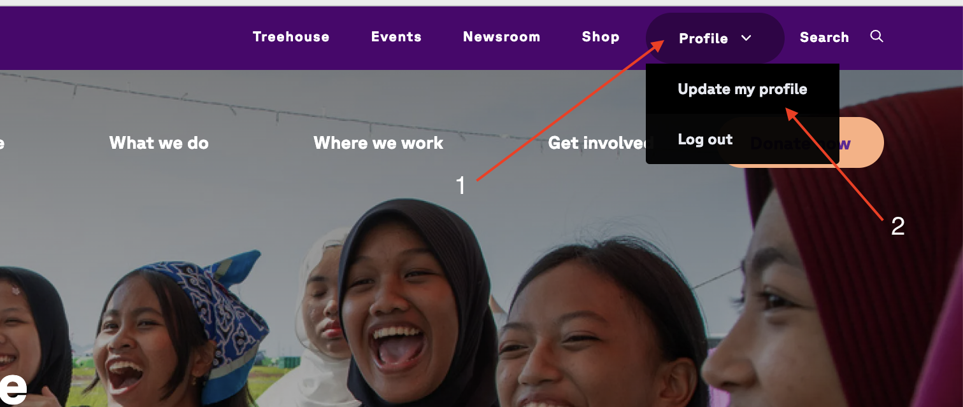Viewport: 963px width, 407px height.
Task: Navigate to Where we work
Action: [378, 143]
